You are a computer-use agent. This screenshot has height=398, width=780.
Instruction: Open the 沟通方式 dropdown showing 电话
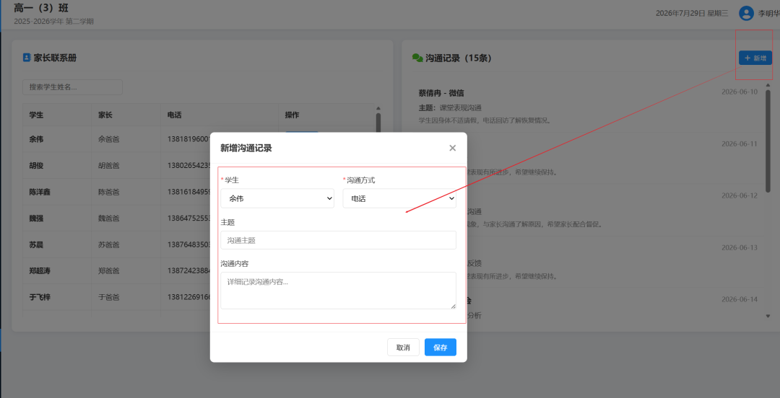click(x=399, y=198)
